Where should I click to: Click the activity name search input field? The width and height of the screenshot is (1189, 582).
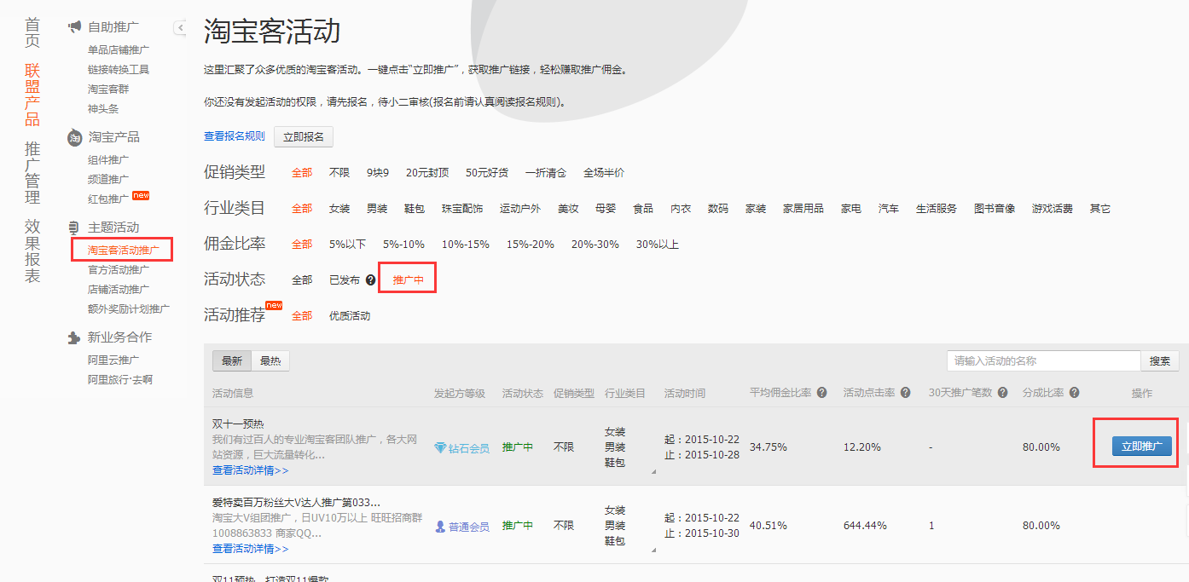tap(1042, 361)
